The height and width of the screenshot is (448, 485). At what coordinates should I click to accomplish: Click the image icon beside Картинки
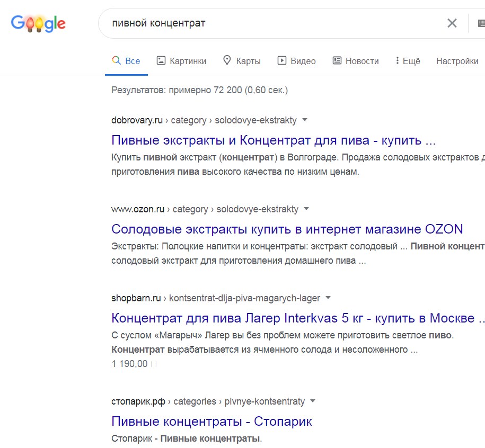161,60
